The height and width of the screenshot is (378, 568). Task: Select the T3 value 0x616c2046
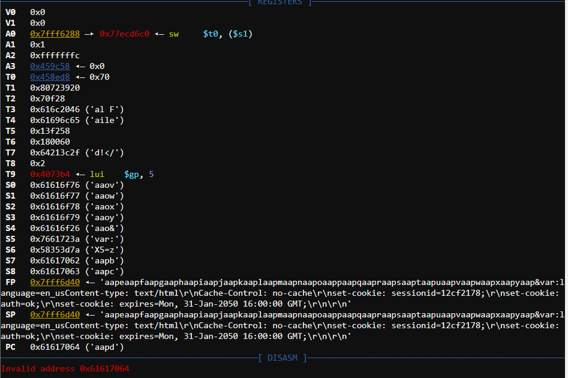click(55, 109)
